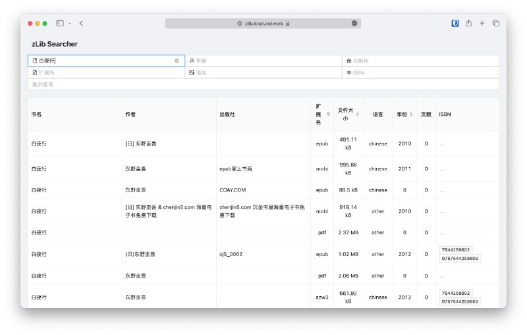Select the 2.06 MB file size cell
The image size is (527, 335).
[348, 276]
